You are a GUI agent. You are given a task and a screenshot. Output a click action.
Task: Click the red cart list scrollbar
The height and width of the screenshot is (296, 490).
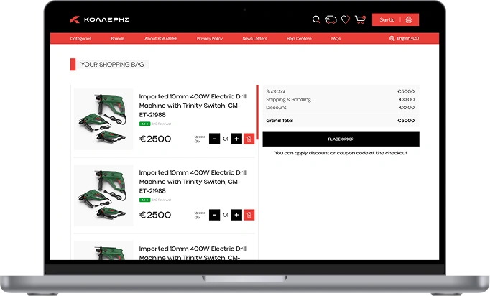257,112
